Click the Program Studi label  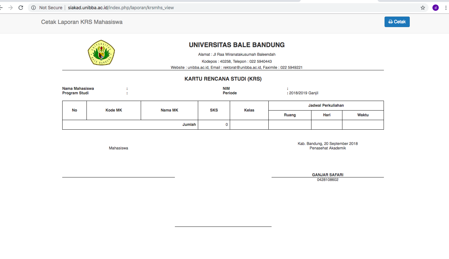(76, 93)
